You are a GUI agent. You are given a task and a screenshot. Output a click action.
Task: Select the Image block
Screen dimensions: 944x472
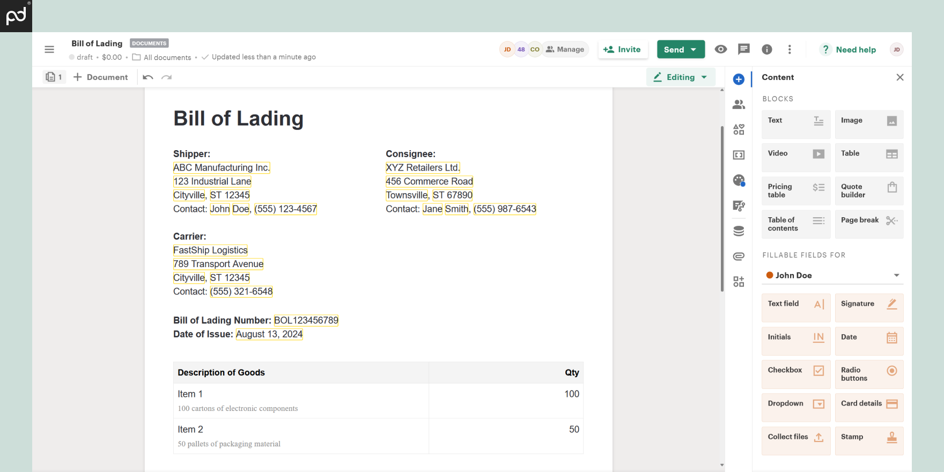869,124
